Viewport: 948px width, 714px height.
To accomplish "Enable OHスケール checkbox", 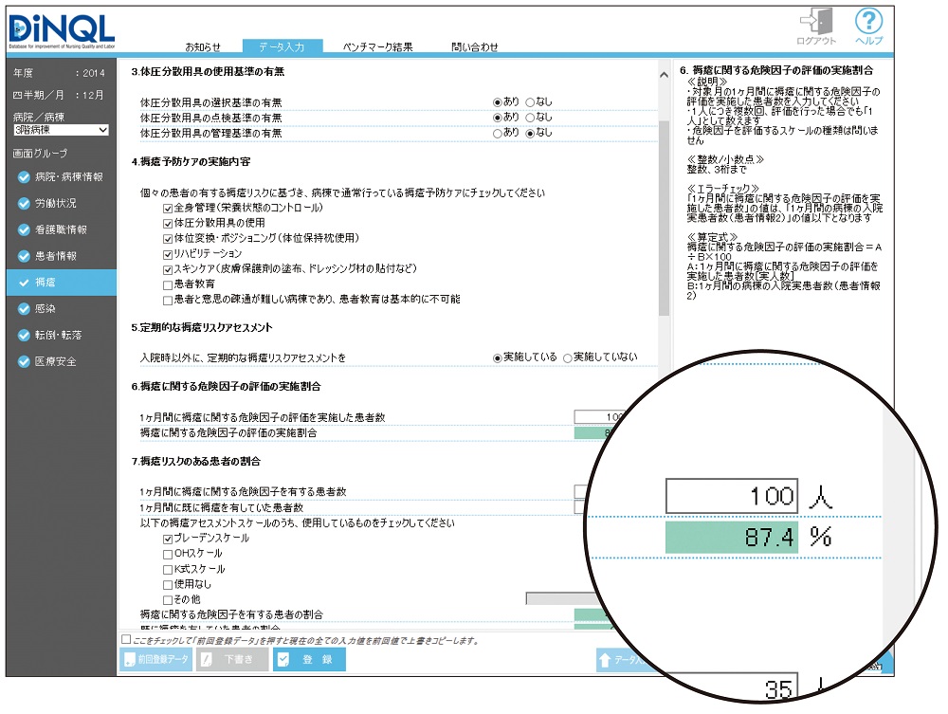I will click(168, 554).
